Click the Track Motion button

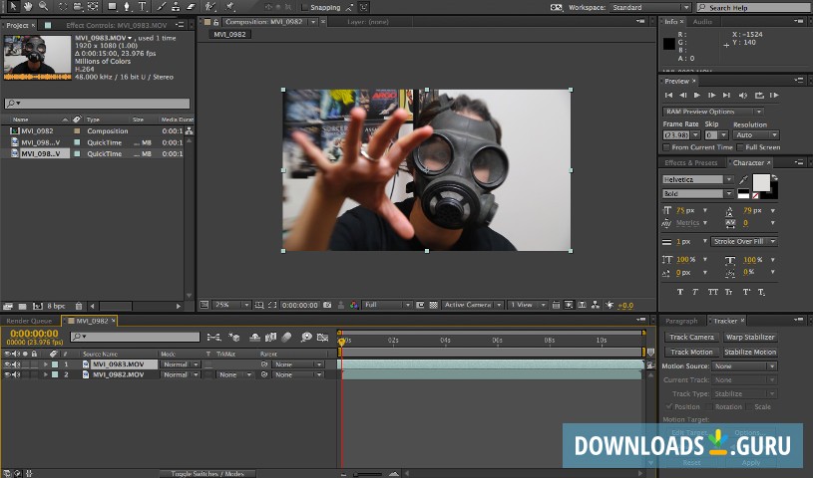pyautogui.click(x=691, y=353)
